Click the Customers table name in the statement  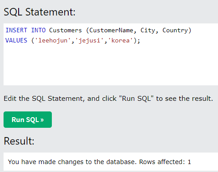(x=66, y=30)
